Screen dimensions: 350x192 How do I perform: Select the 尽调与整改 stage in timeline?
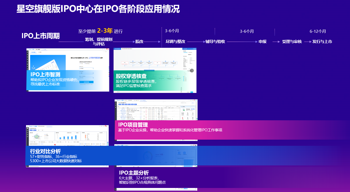(175, 42)
